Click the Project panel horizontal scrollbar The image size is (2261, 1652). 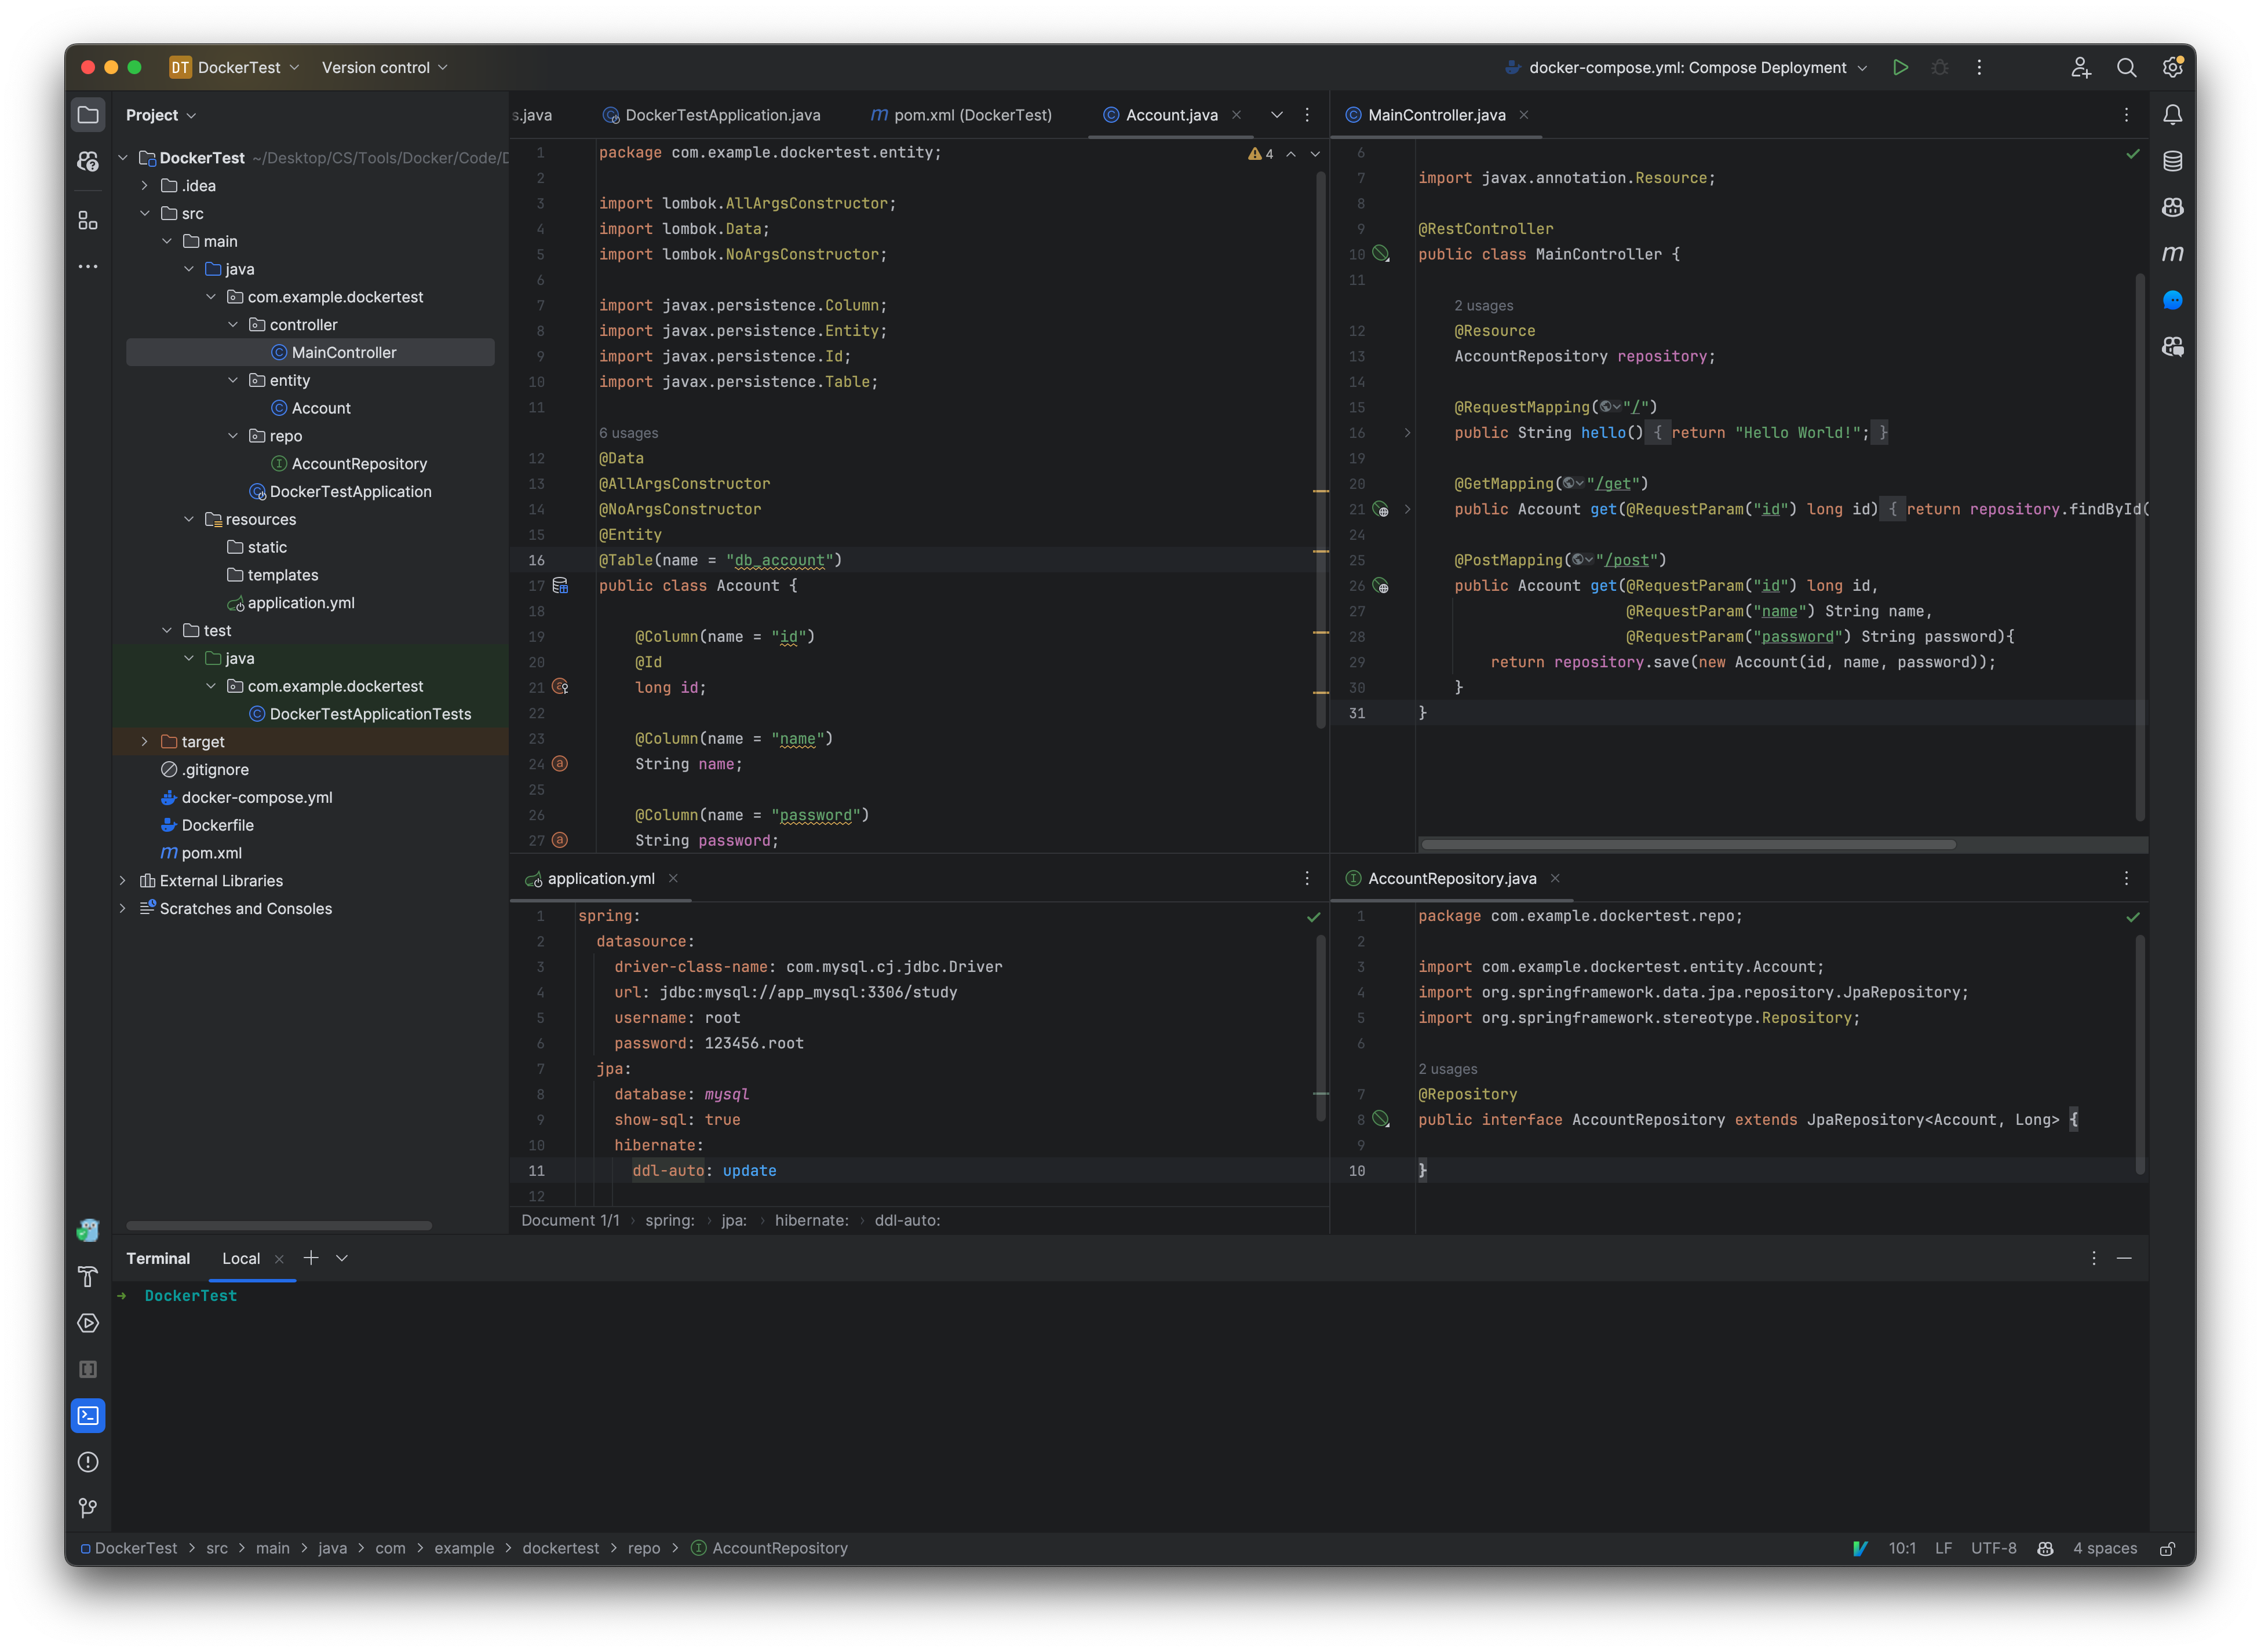tap(279, 1225)
